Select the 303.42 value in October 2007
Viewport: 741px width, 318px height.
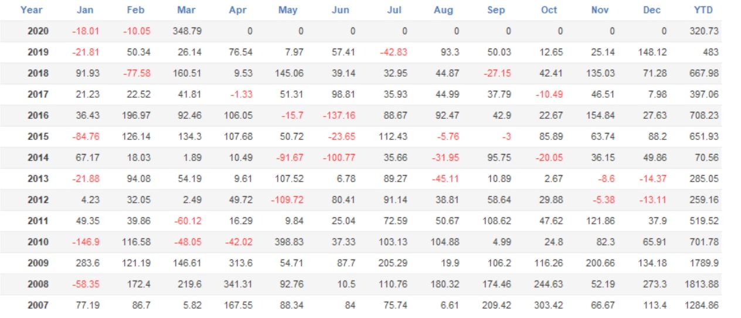pyautogui.click(x=548, y=305)
